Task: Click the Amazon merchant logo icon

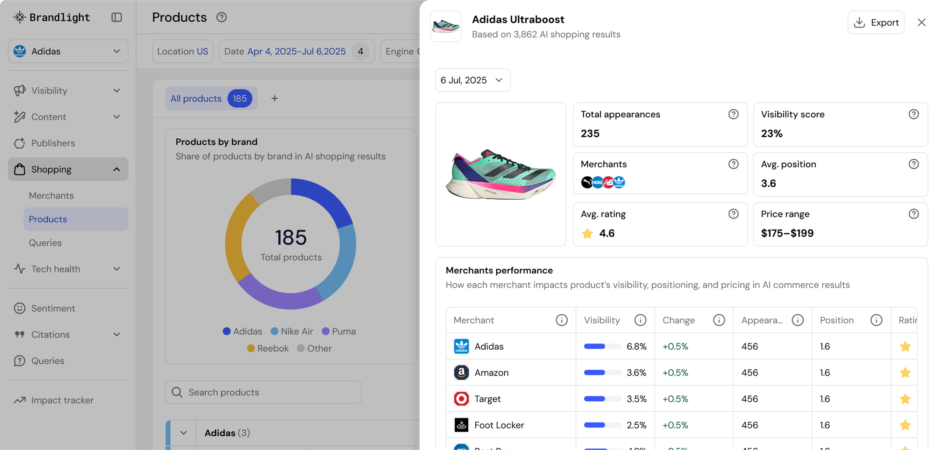Action: click(x=461, y=373)
